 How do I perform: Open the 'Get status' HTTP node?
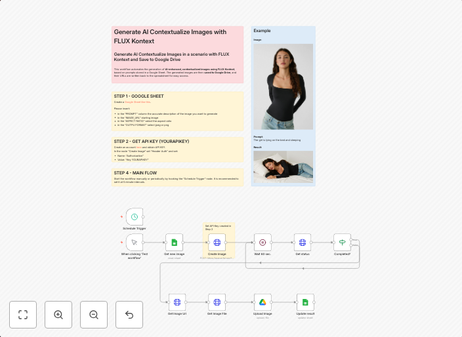[x=303, y=242]
